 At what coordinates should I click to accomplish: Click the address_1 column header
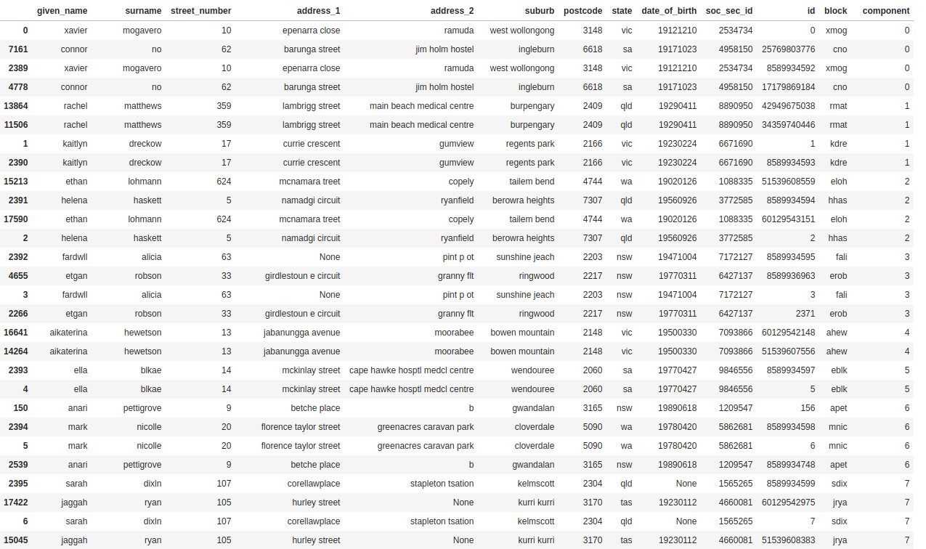click(x=319, y=10)
